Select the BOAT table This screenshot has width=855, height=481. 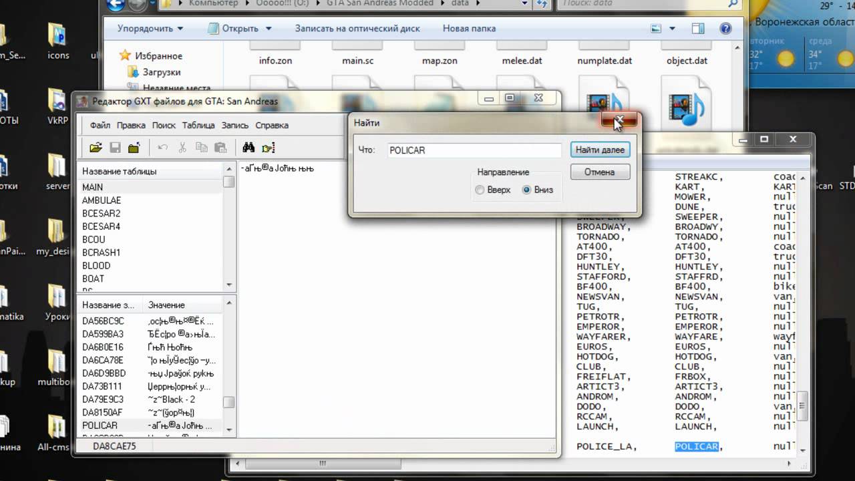coord(150,279)
